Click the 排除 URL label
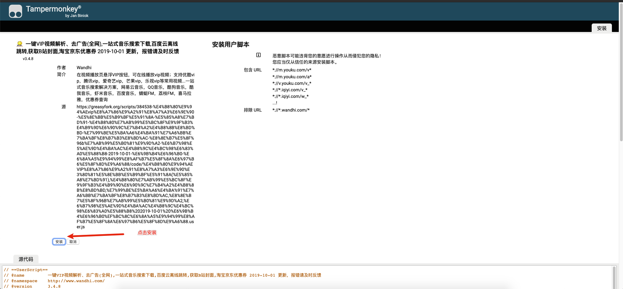623x289 pixels. (253, 110)
